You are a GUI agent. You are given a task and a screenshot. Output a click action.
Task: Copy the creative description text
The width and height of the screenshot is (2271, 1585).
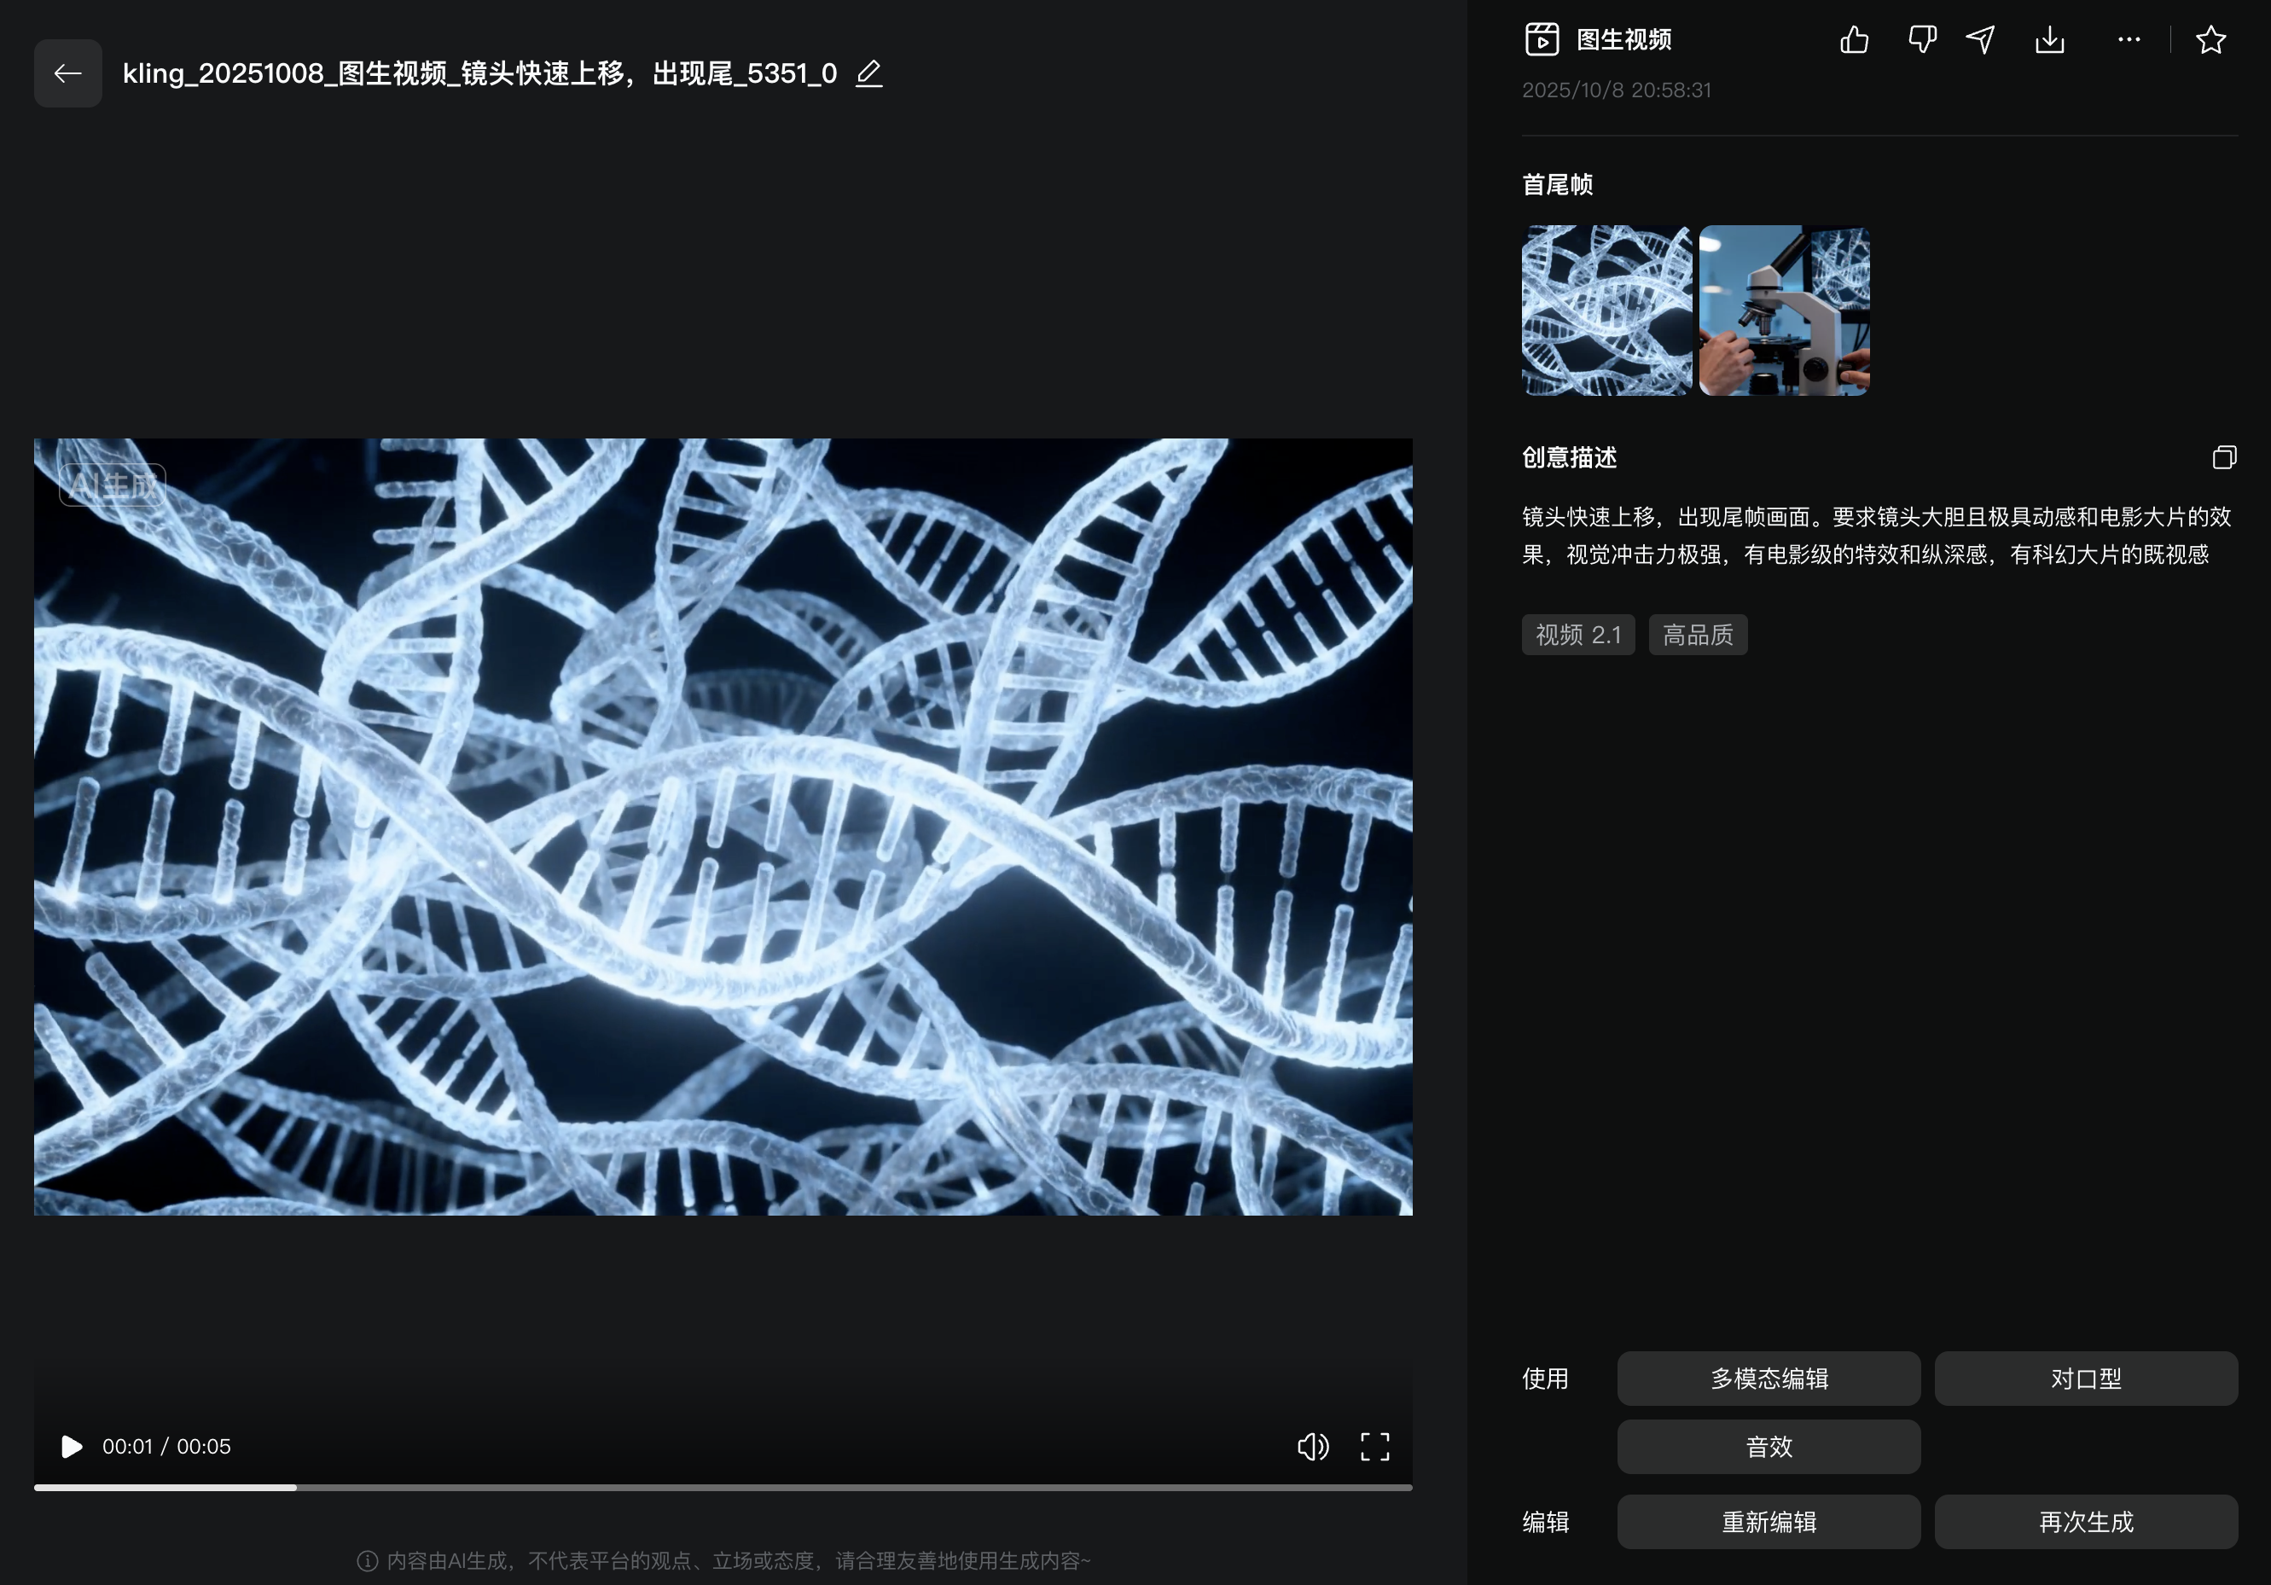click(x=2223, y=456)
